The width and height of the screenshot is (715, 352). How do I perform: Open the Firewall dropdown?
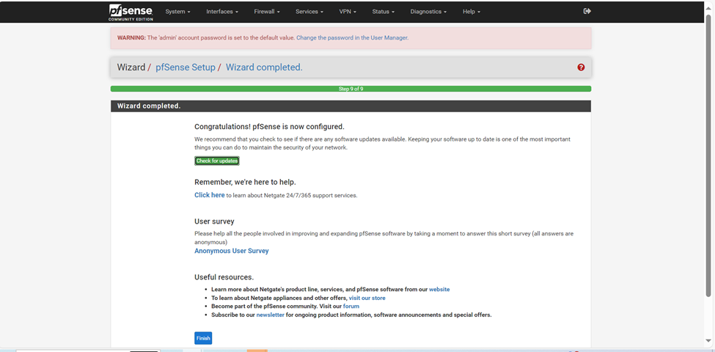(x=267, y=12)
